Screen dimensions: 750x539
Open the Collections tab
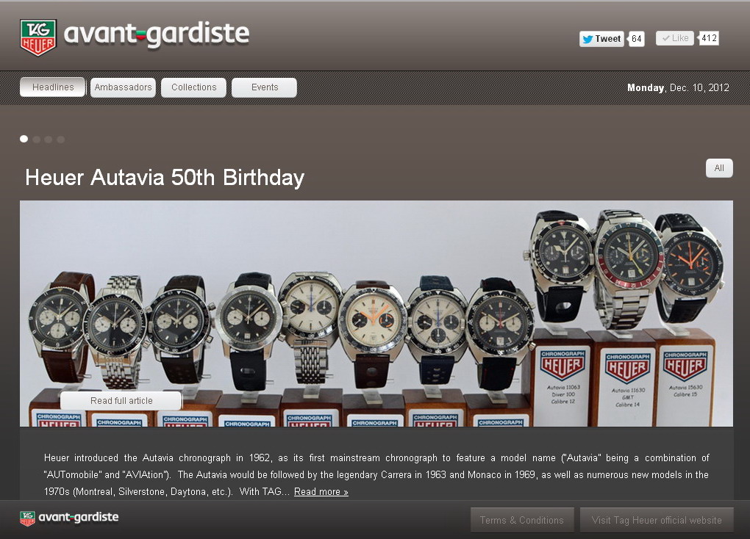point(193,87)
